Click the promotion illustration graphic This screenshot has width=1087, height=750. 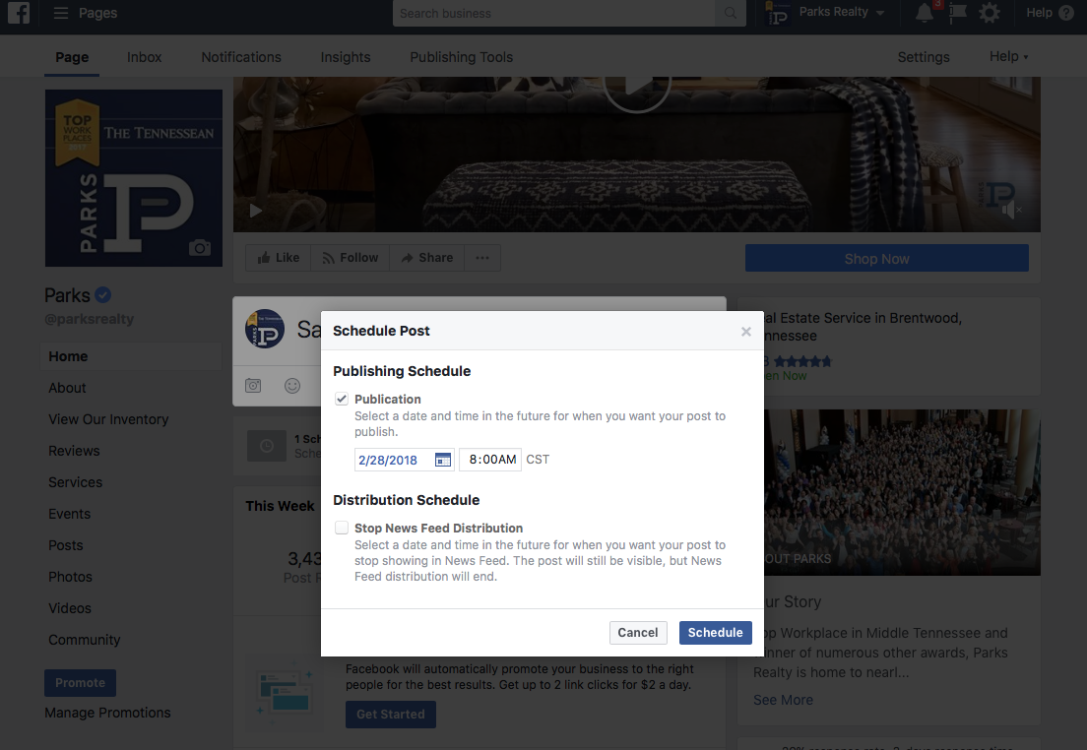(x=285, y=693)
